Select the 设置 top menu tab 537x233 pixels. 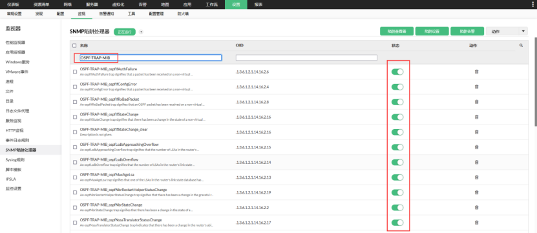click(x=236, y=5)
